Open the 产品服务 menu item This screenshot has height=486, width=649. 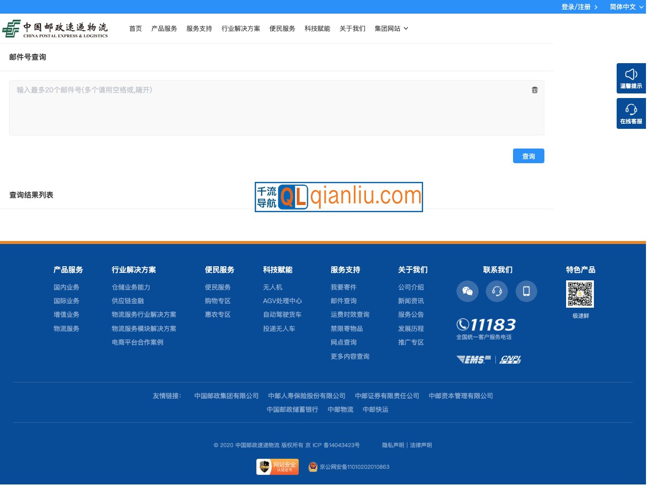point(164,28)
